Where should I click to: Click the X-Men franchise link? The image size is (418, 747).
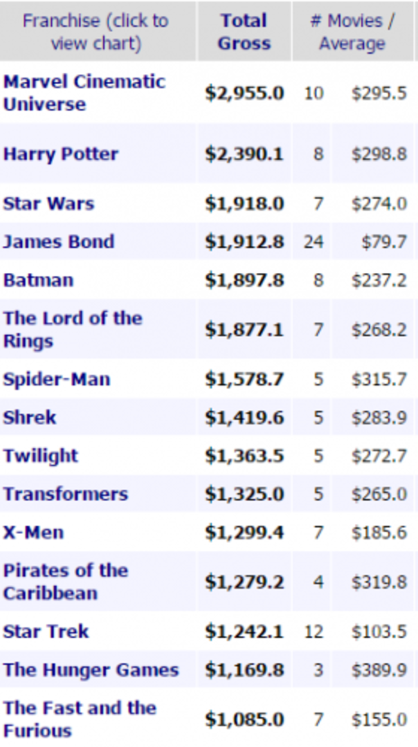[x=33, y=533]
